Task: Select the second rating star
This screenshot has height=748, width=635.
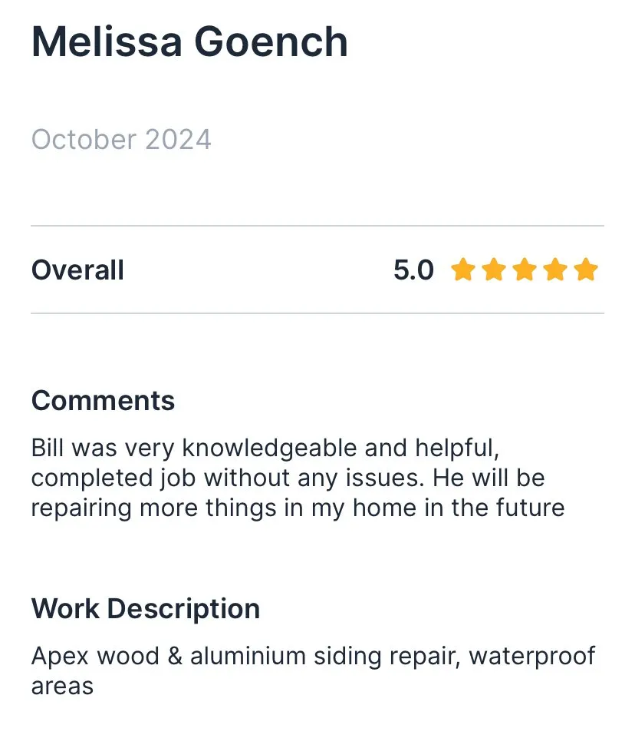Action: [x=493, y=270]
